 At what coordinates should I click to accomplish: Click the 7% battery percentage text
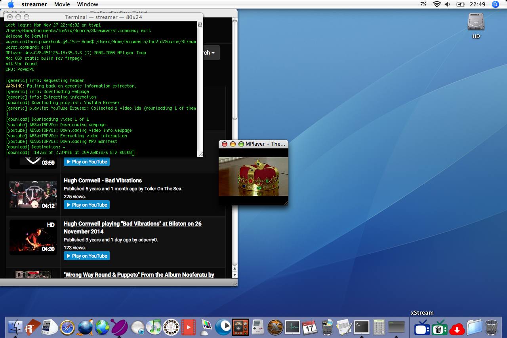[423, 4]
